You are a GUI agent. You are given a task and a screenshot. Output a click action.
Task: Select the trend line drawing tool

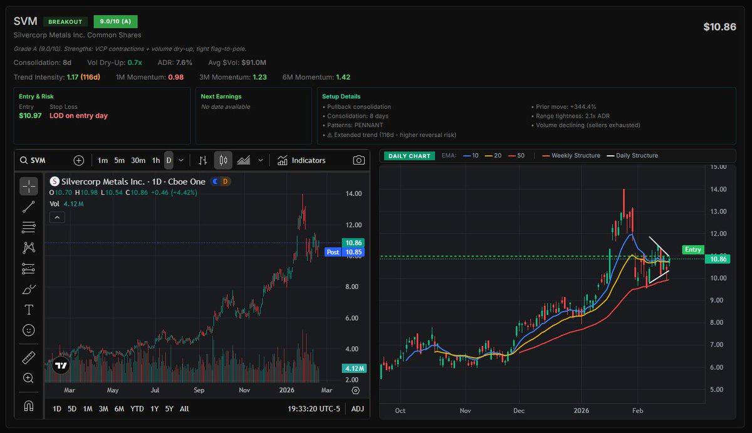[29, 206]
